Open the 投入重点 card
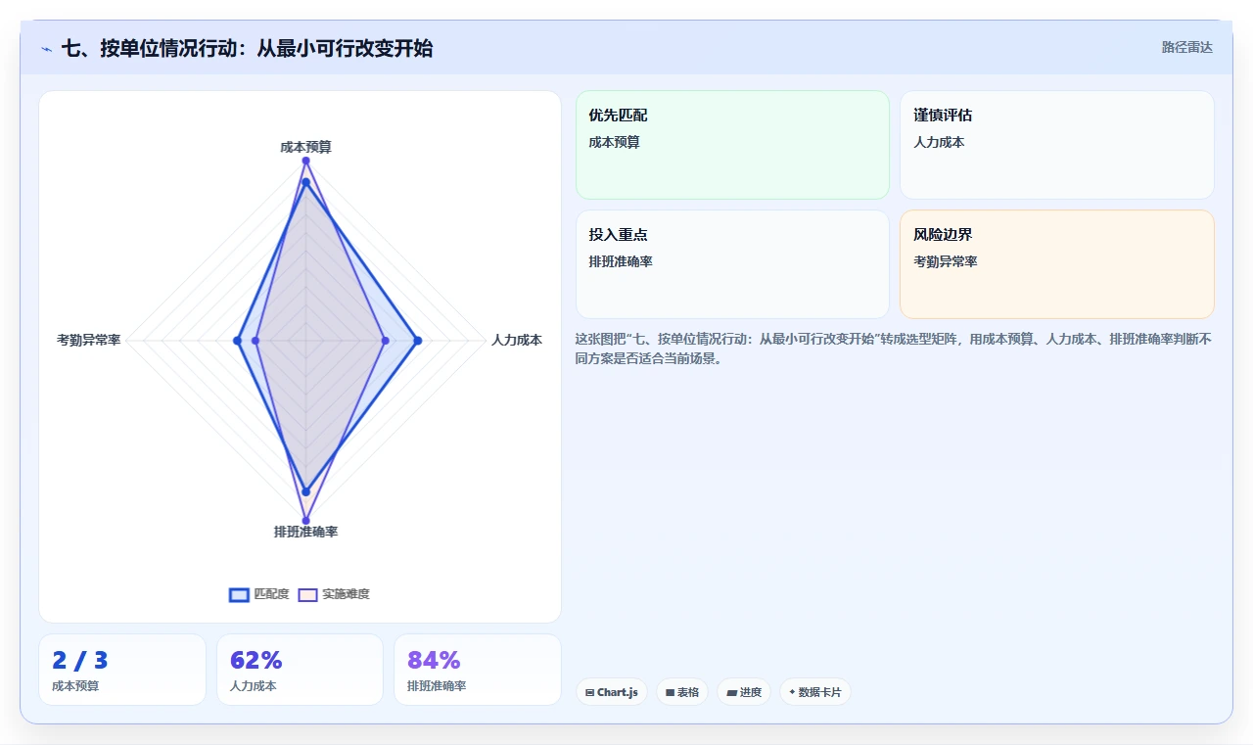Image resolution: width=1253 pixels, height=745 pixels. tap(732, 264)
